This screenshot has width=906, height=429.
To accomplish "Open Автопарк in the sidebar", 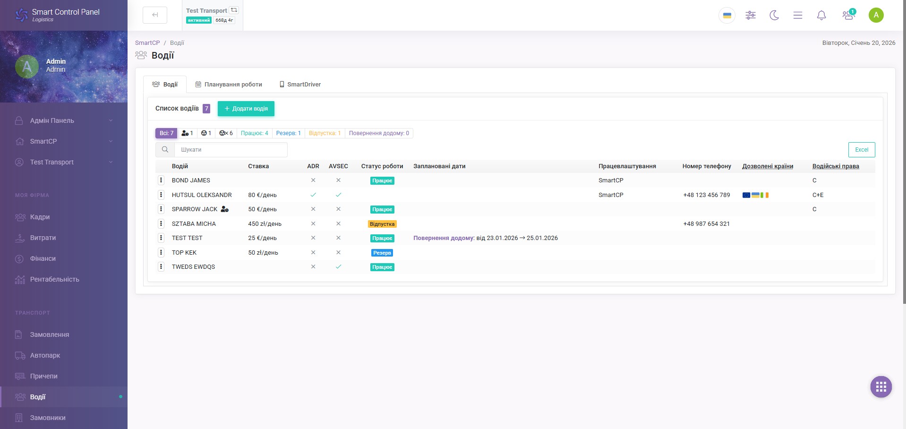I will coord(64,355).
